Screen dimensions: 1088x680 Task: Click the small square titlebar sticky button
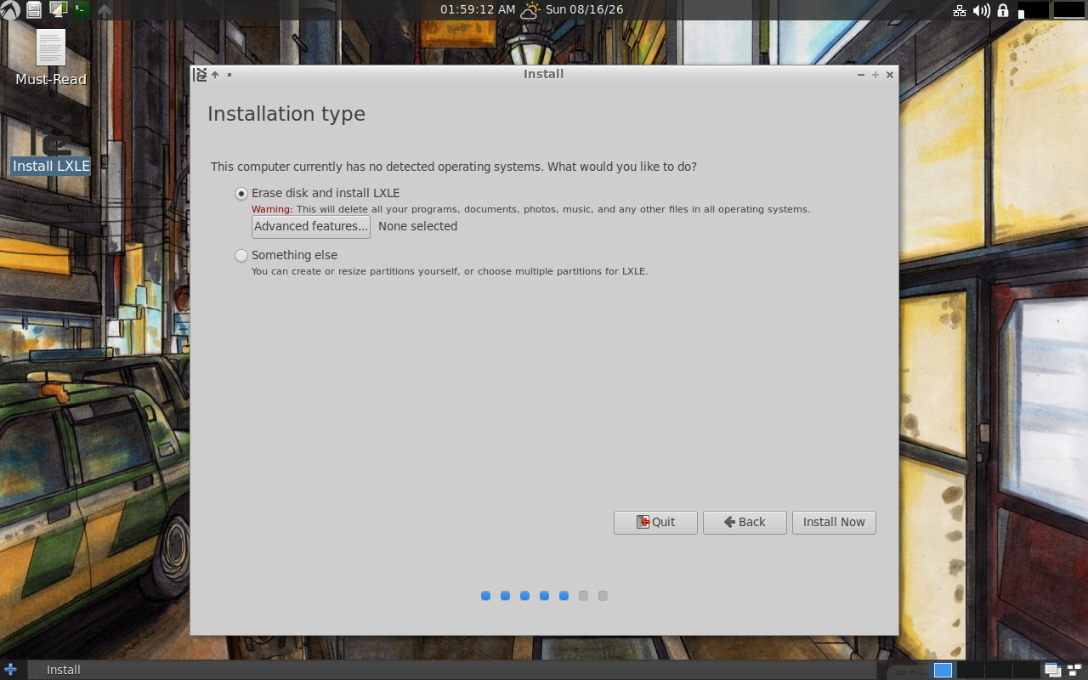click(229, 75)
